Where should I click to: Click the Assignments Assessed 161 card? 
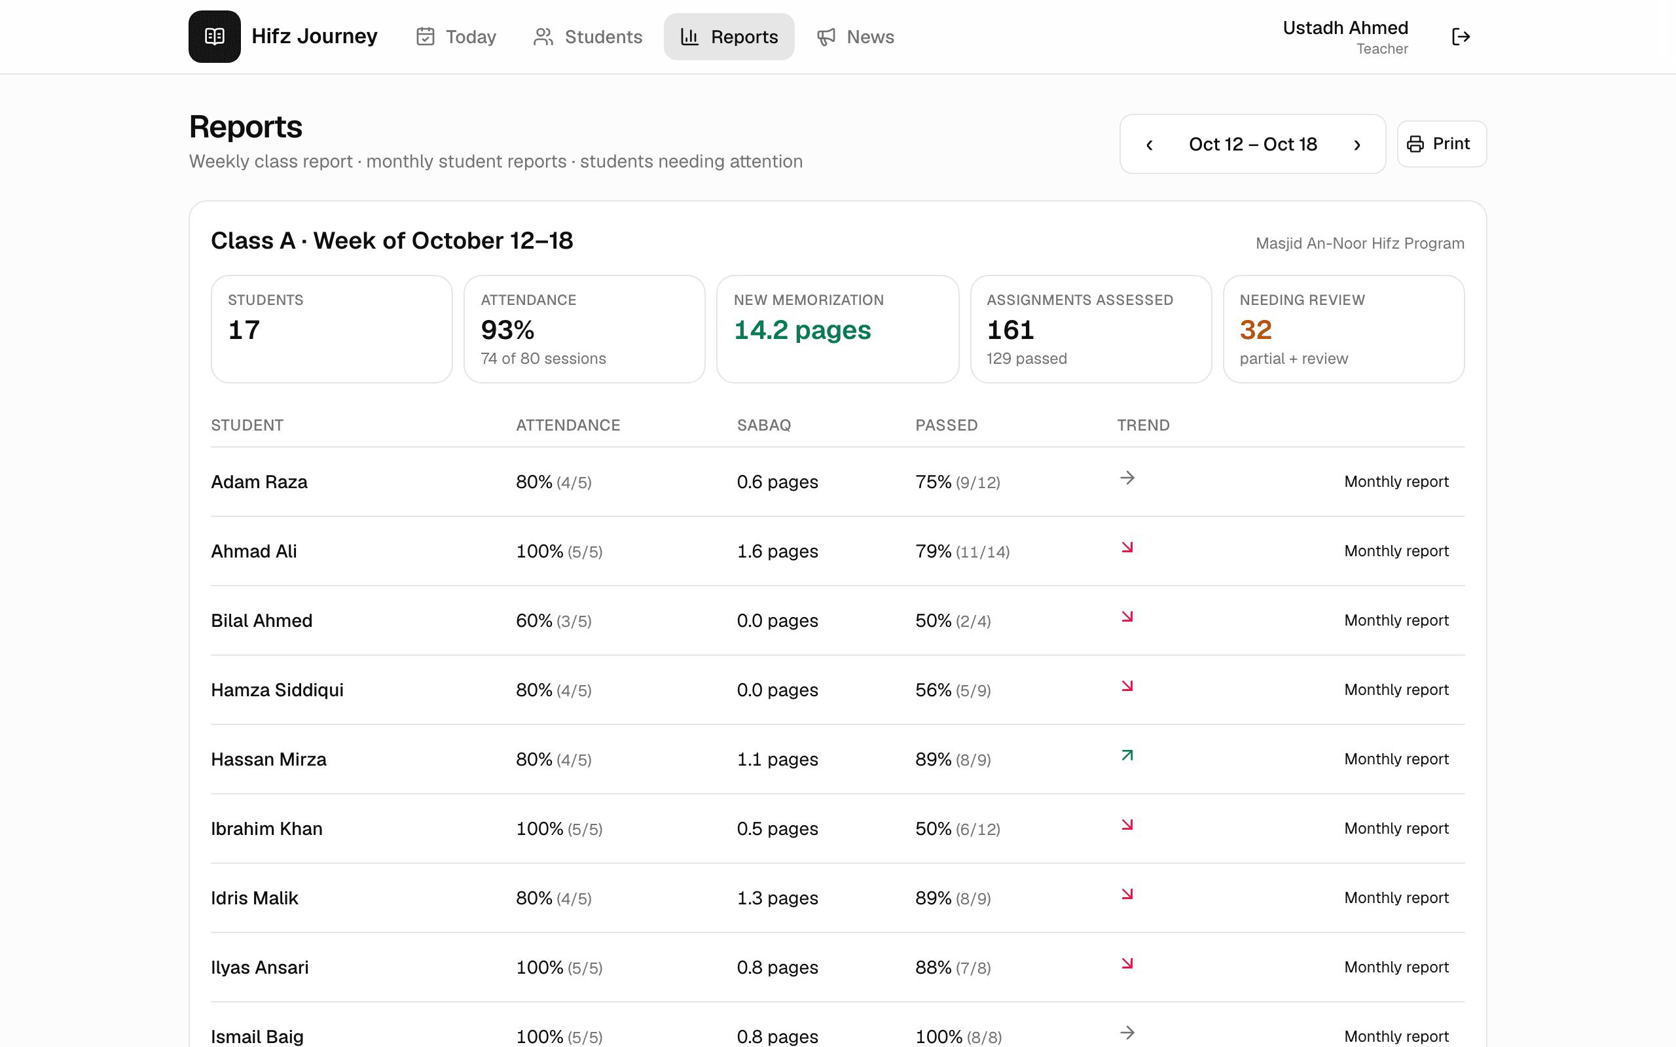1091,329
